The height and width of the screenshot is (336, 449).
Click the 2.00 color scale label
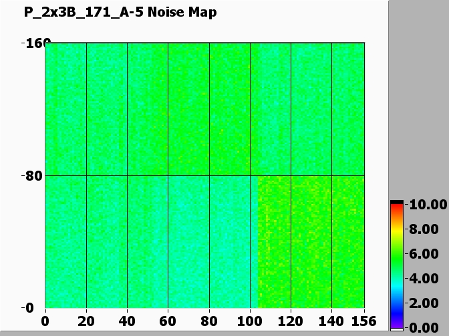pos(425,303)
